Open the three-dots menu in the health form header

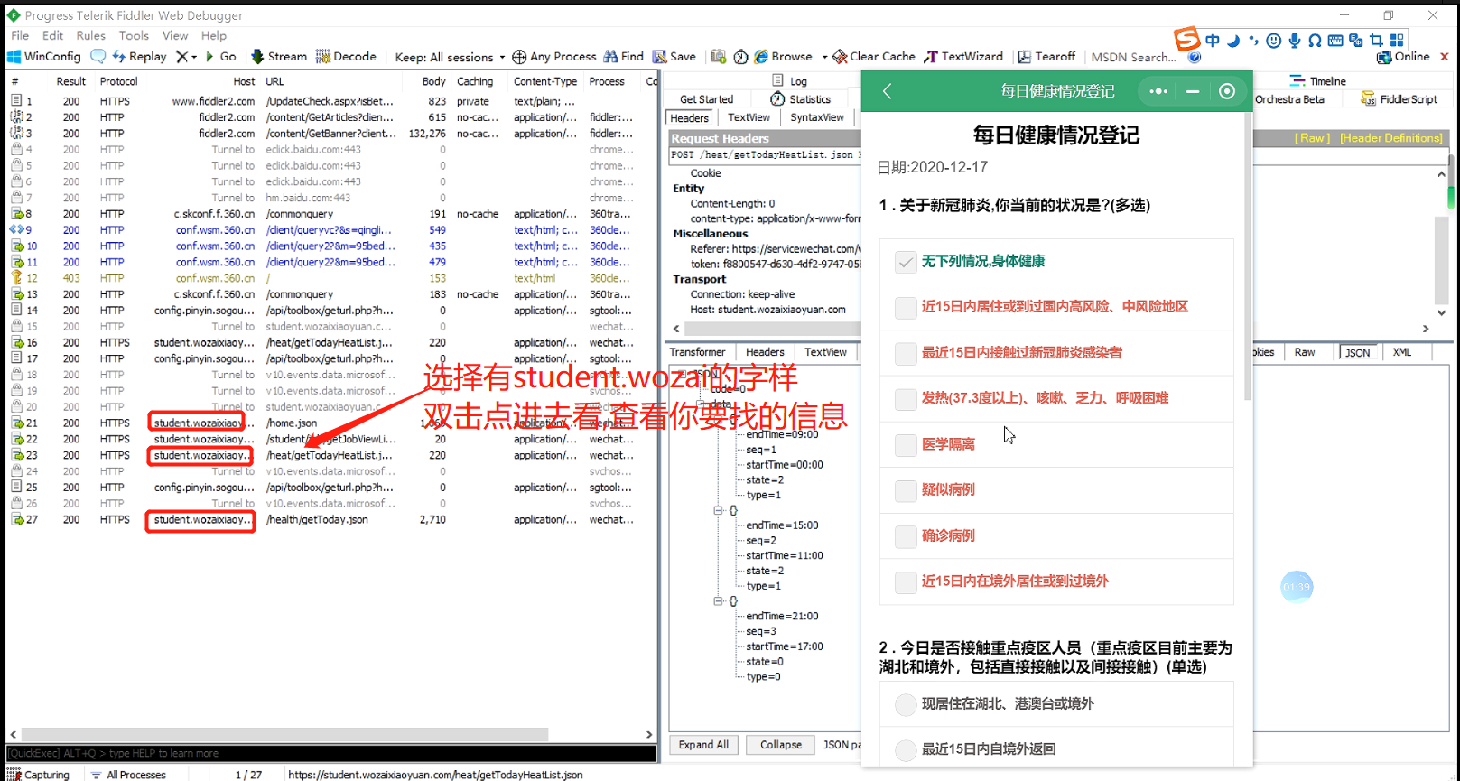[x=1158, y=91]
